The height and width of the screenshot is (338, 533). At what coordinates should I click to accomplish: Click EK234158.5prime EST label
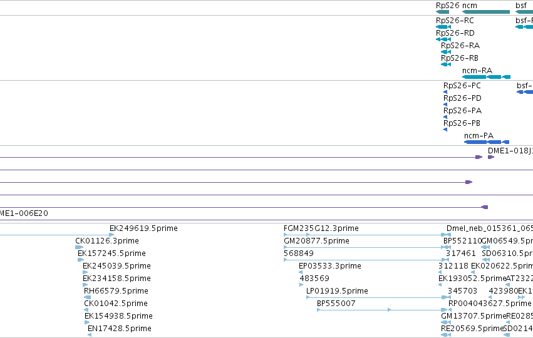pyautogui.click(x=116, y=279)
